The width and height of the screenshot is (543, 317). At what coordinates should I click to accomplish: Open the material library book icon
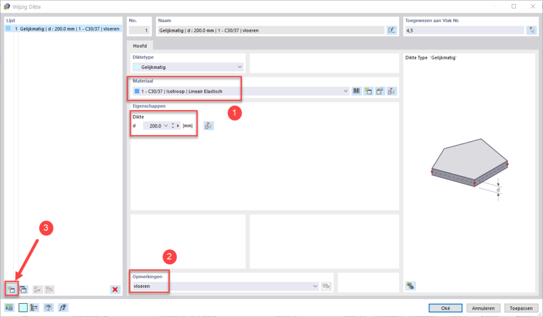click(x=357, y=91)
